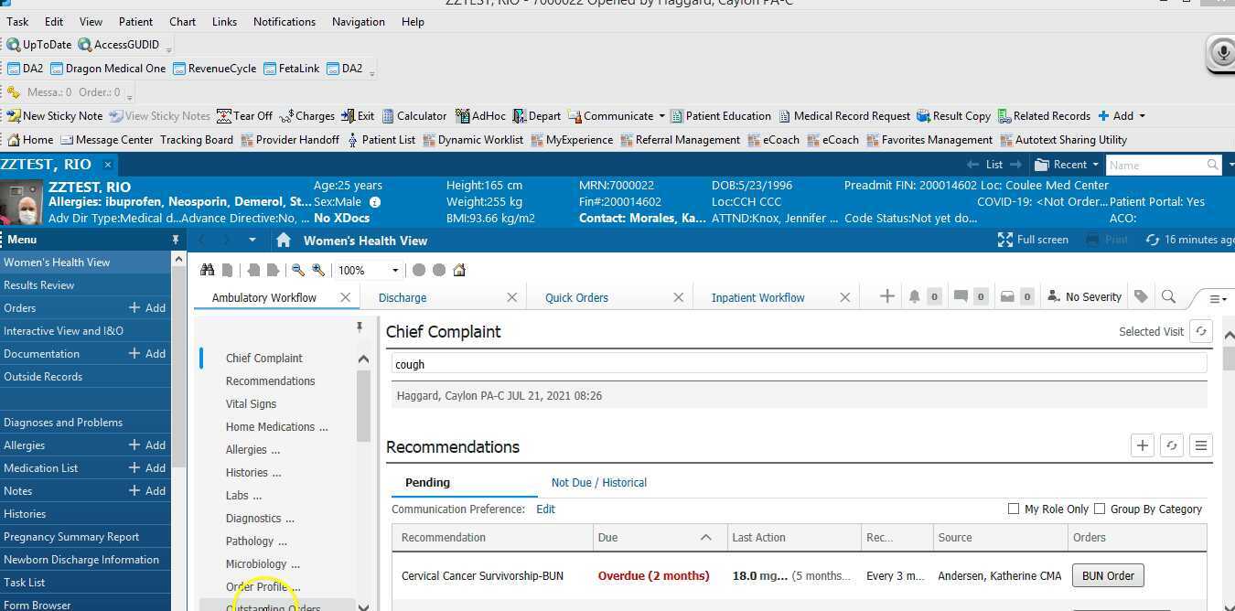This screenshot has width=1235, height=611.
Task: Open the home view icon in the workflow toolbar
Action: pos(459,270)
